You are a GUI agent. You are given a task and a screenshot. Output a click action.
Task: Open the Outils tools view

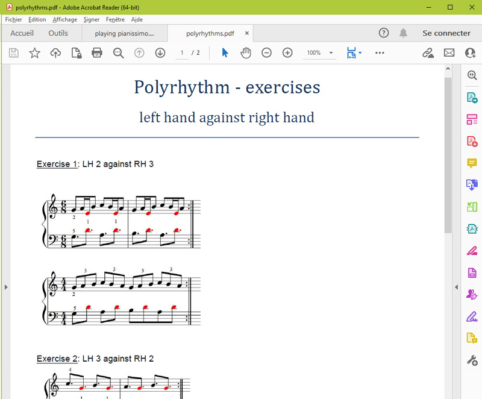58,33
